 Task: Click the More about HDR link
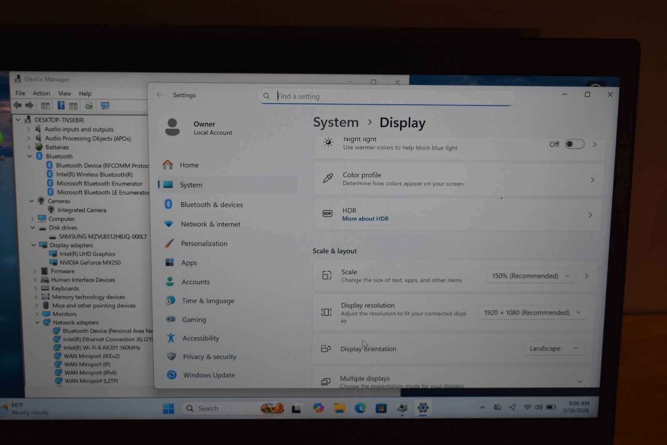click(365, 219)
